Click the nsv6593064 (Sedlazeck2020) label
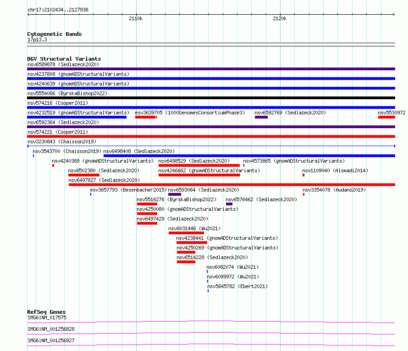Image resolution: width=408 pixels, height=351 pixels. (x=204, y=190)
